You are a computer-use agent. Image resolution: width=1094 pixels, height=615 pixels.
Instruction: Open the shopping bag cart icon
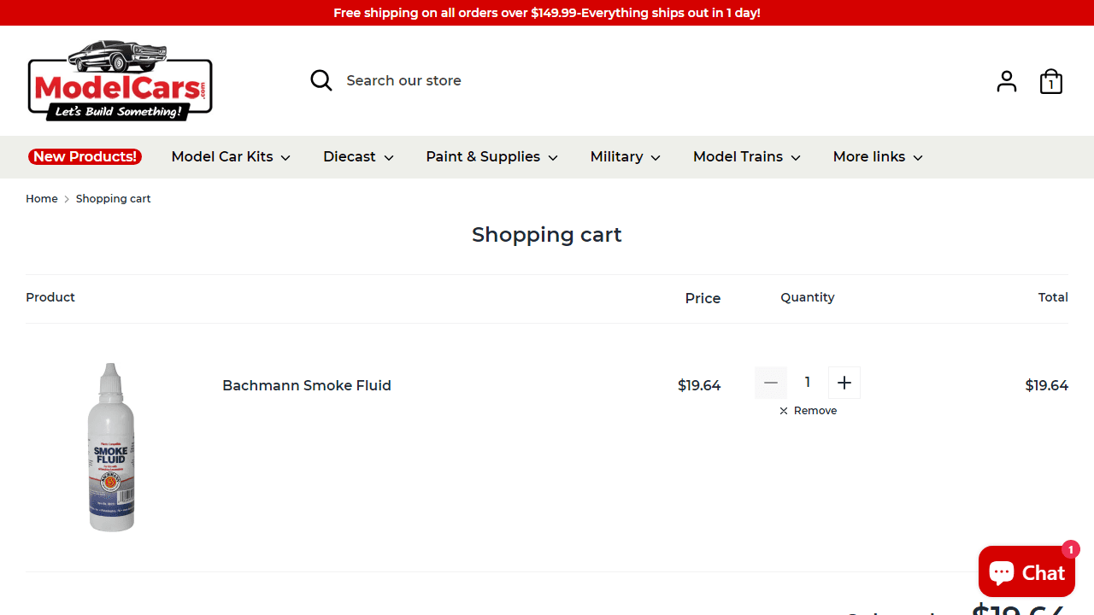(x=1051, y=81)
